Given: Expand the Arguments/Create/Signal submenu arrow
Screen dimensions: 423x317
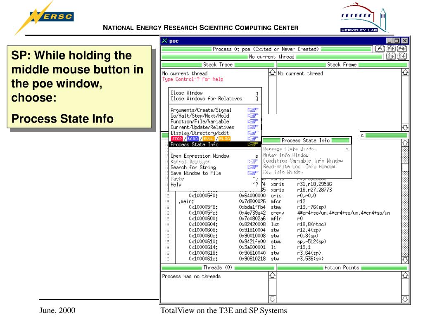Looking at the screenshot, I should pos(253,110).
